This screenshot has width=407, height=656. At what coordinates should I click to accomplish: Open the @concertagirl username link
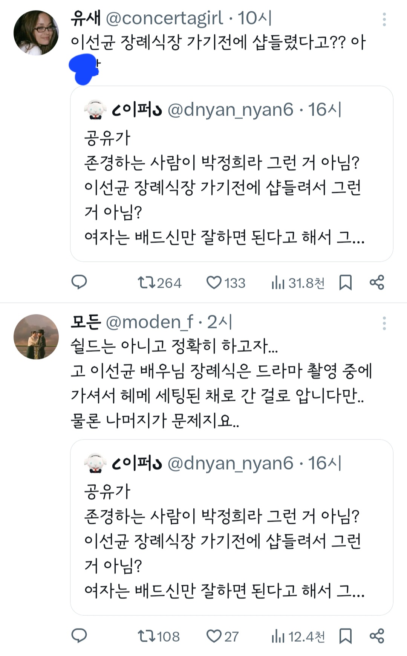164,18
